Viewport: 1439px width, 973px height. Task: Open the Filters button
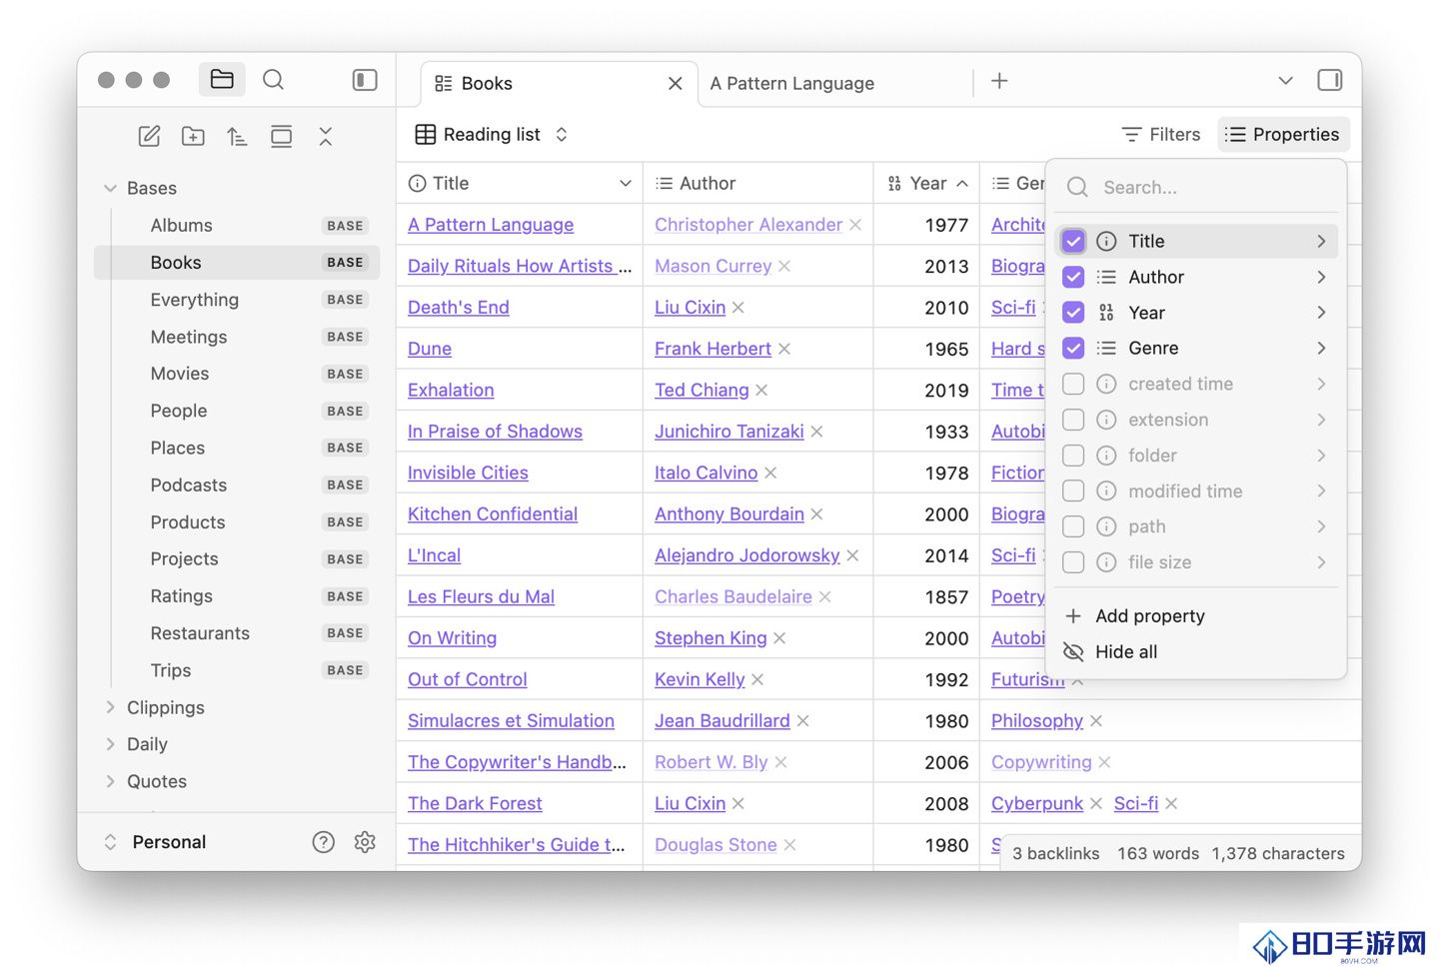click(x=1160, y=134)
